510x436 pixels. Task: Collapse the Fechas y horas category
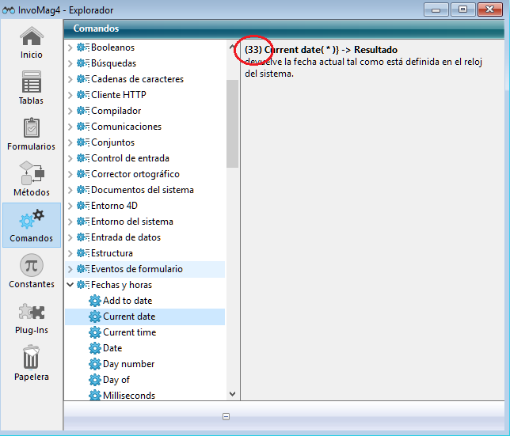pos(70,285)
